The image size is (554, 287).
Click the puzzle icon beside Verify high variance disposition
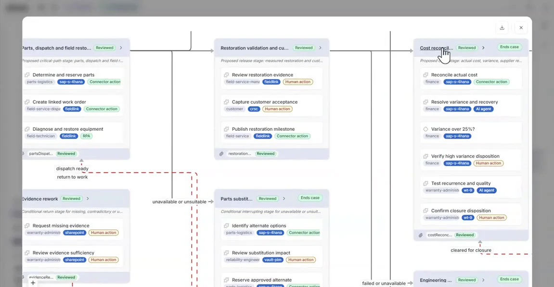pyautogui.click(x=426, y=156)
